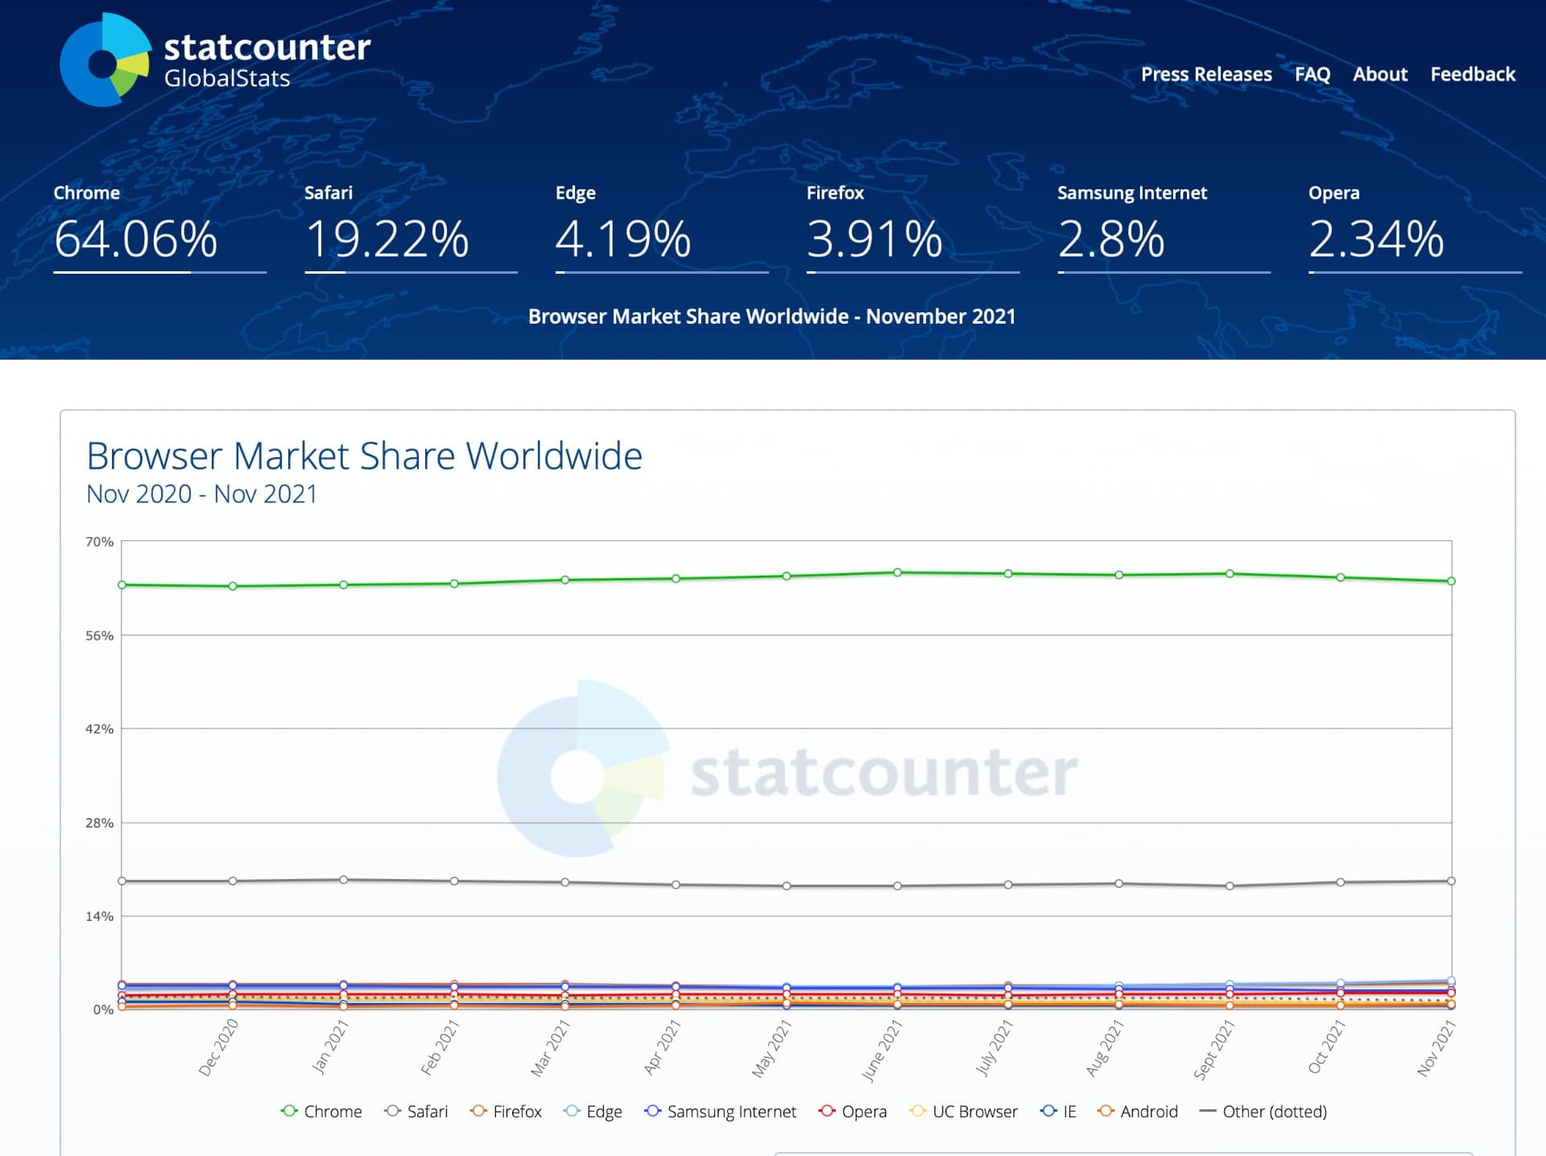Screen dimensions: 1546x1156
Task: Hide the Firefox line via legend
Action: tap(506, 1112)
